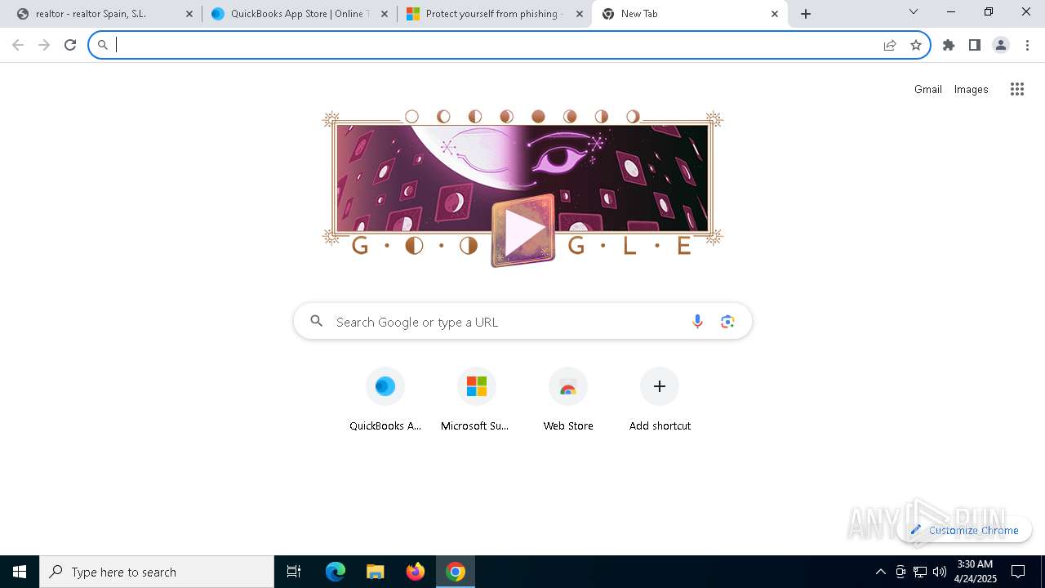Close the realtor Spain tab
Screen dimensions: 1045x588
coord(189,14)
